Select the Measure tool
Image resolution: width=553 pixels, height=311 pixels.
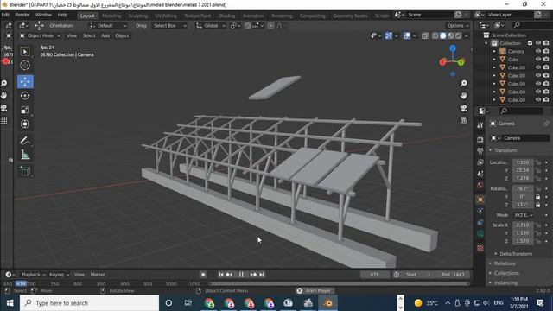pyautogui.click(x=25, y=155)
